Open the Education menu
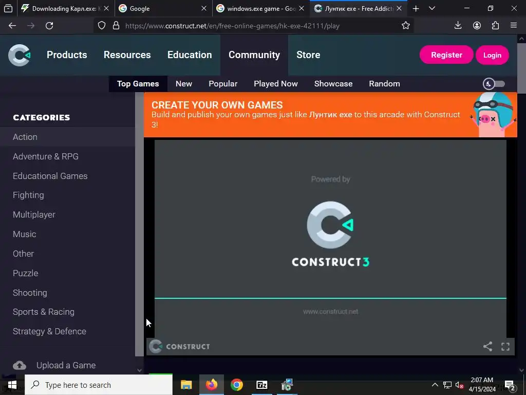This screenshot has width=526, height=395. click(x=190, y=55)
